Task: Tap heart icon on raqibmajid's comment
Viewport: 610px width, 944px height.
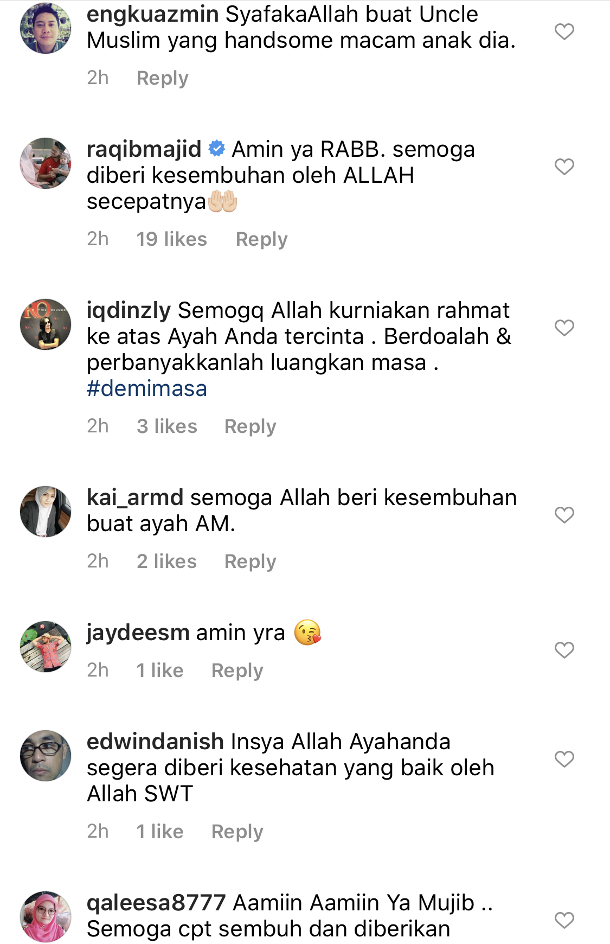Action: pyautogui.click(x=564, y=167)
